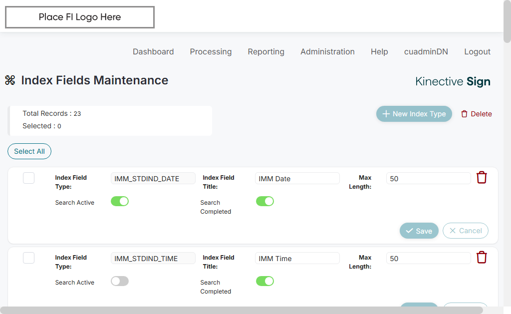Image resolution: width=511 pixels, height=314 pixels.
Task: Open the Administration menu
Action: (327, 51)
